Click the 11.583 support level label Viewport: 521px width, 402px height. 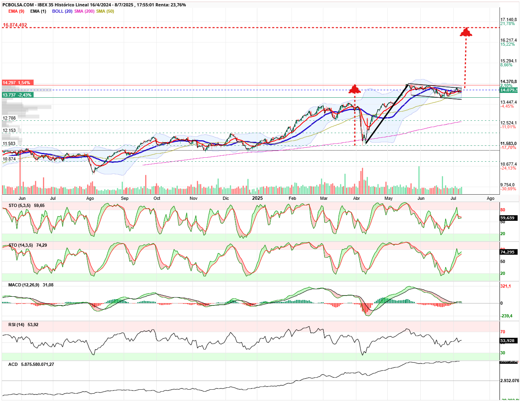click(x=9, y=143)
